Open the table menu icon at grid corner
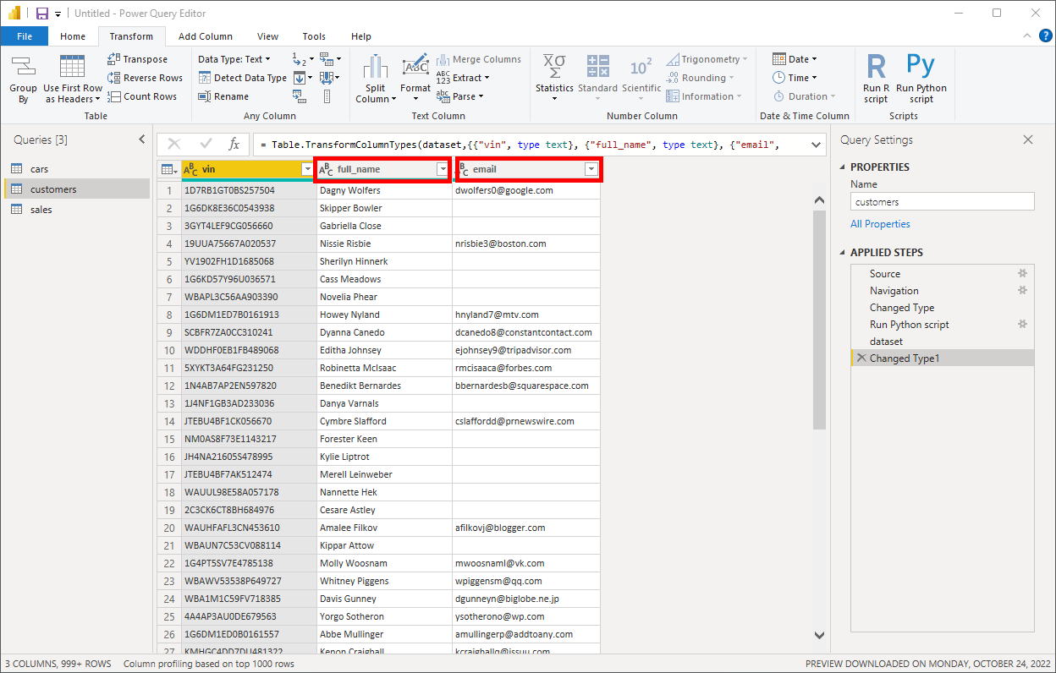This screenshot has width=1056, height=673. [169, 170]
